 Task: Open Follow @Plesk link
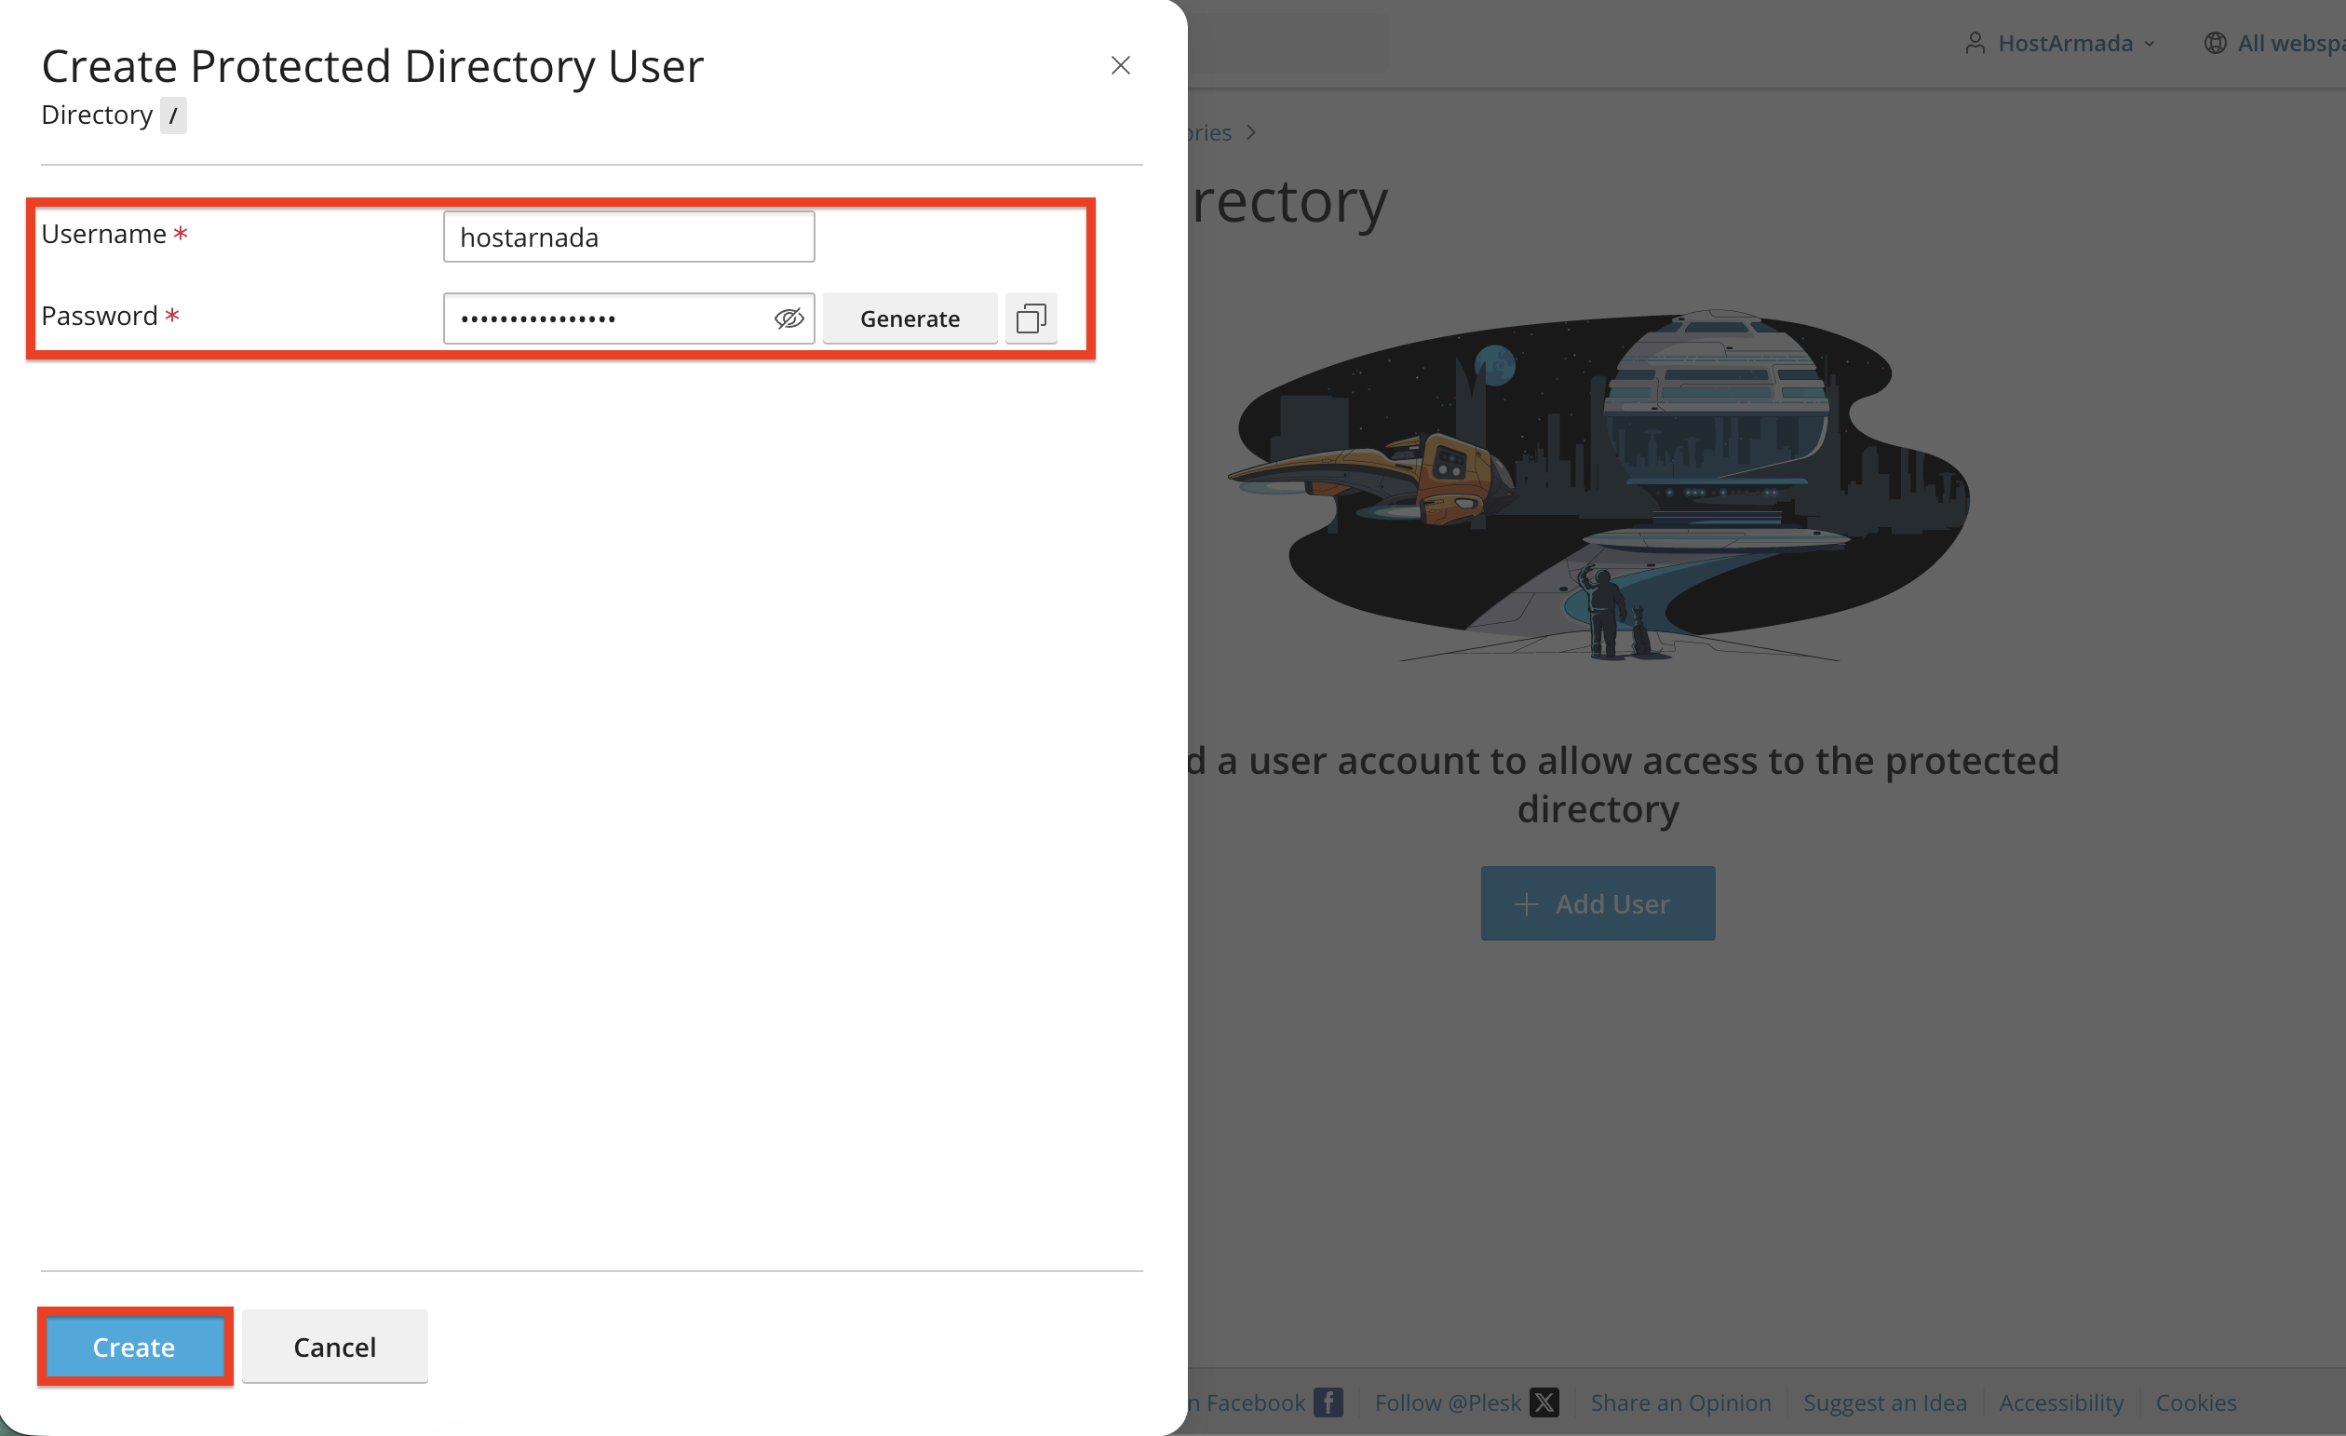[1448, 1402]
